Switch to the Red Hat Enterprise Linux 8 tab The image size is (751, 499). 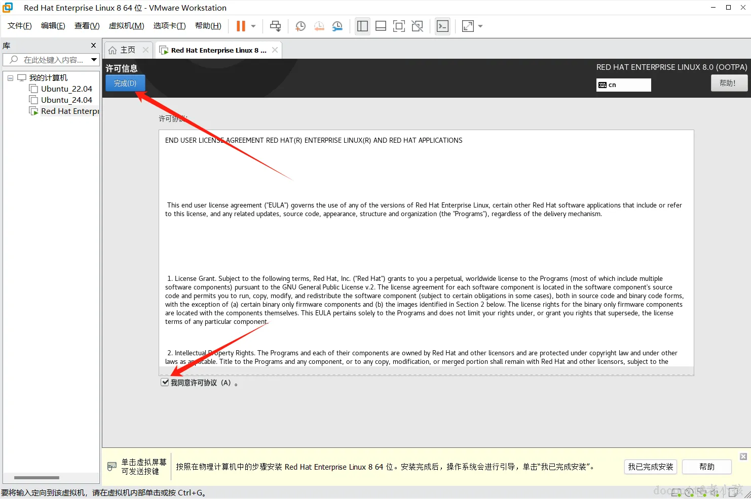click(218, 50)
